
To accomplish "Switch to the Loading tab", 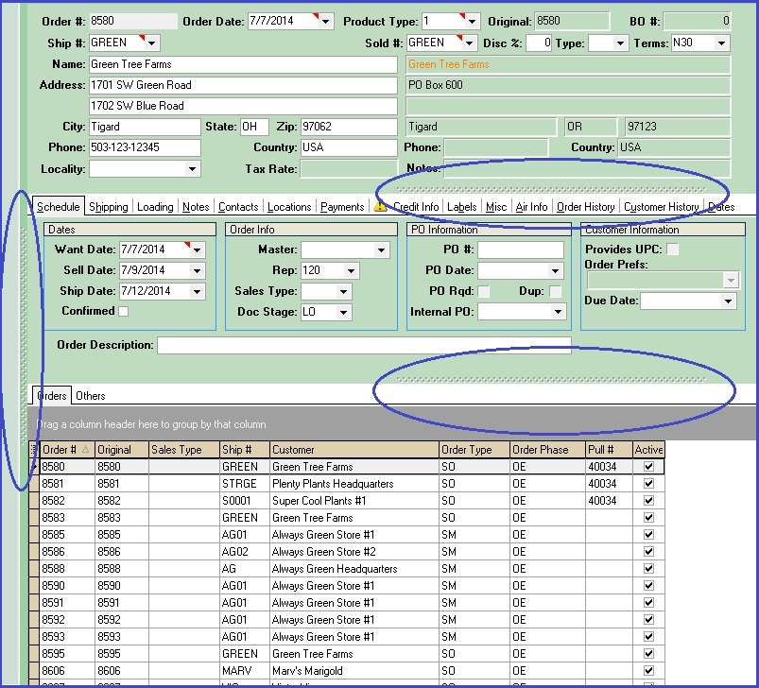I will (x=155, y=207).
